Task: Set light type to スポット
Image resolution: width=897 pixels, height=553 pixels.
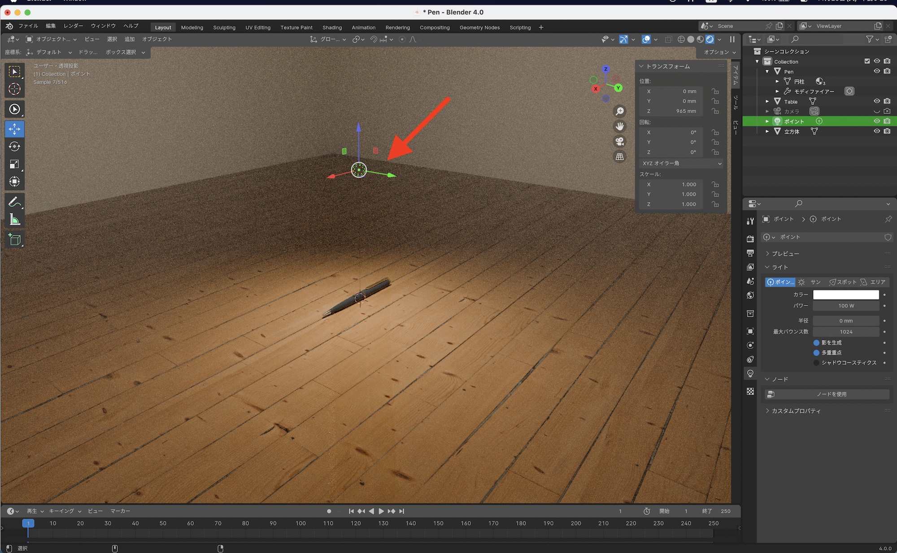Action: tap(843, 282)
